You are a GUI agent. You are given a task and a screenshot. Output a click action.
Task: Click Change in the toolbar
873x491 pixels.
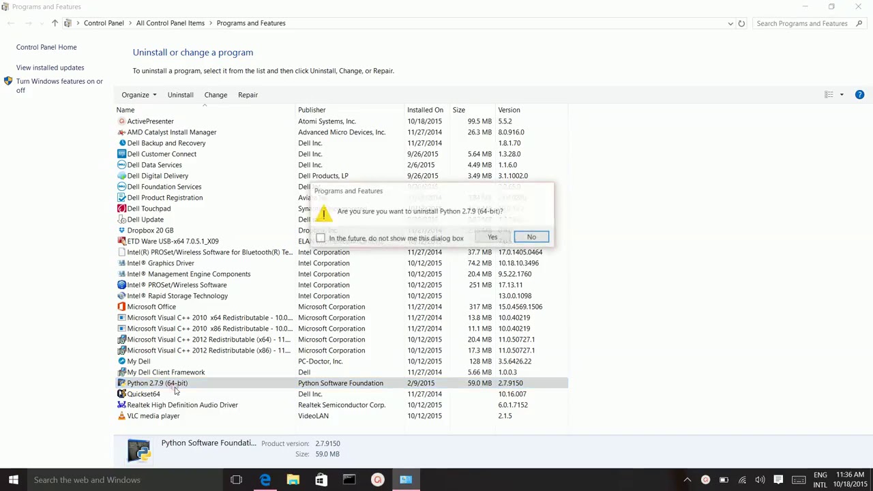click(216, 95)
